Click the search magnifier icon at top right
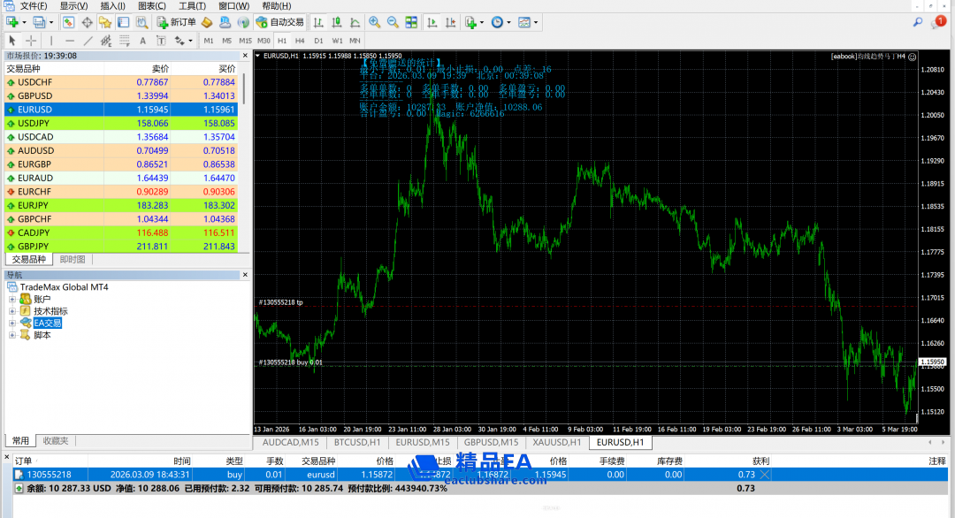 (917, 22)
